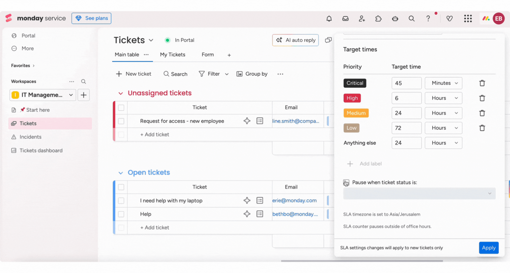Open the help question mark
The width and height of the screenshot is (510, 273).
tap(428, 19)
